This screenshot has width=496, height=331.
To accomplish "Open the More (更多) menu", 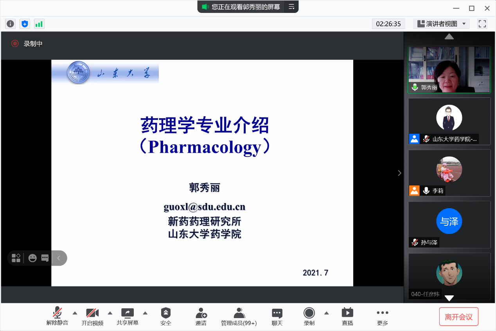I will [x=382, y=317].
